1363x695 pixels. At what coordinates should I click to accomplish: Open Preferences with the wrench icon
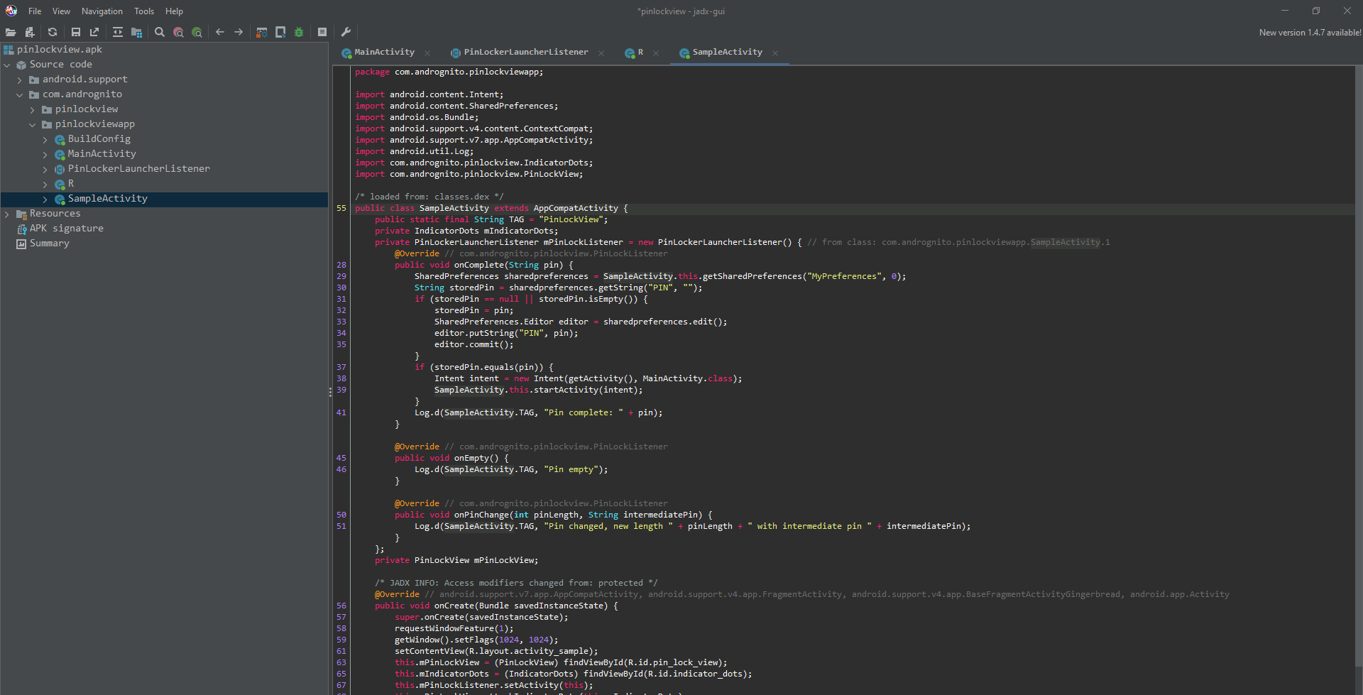pos(346,32)
